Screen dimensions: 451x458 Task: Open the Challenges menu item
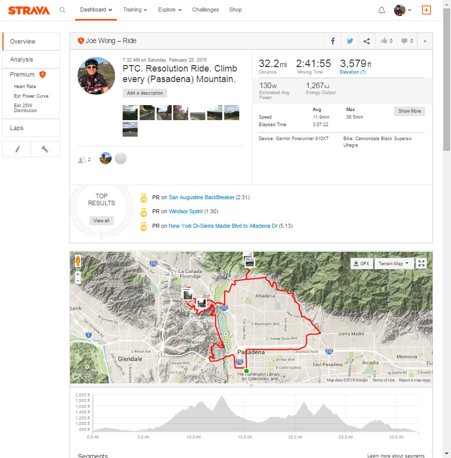tap(205, 10)
